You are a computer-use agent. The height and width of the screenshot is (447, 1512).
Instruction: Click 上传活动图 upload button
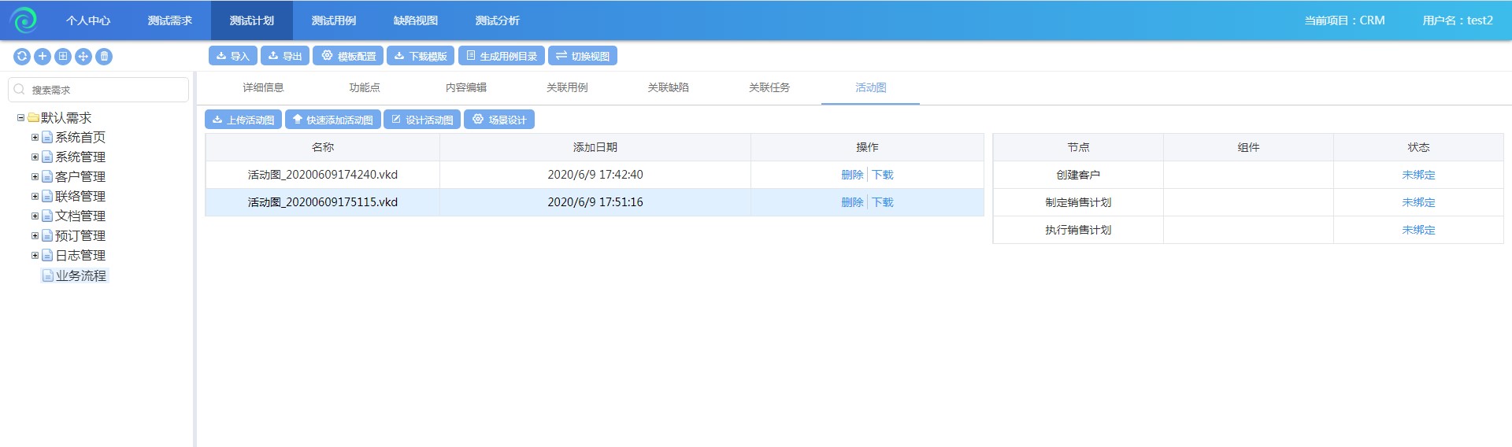(x=243, y=120)
